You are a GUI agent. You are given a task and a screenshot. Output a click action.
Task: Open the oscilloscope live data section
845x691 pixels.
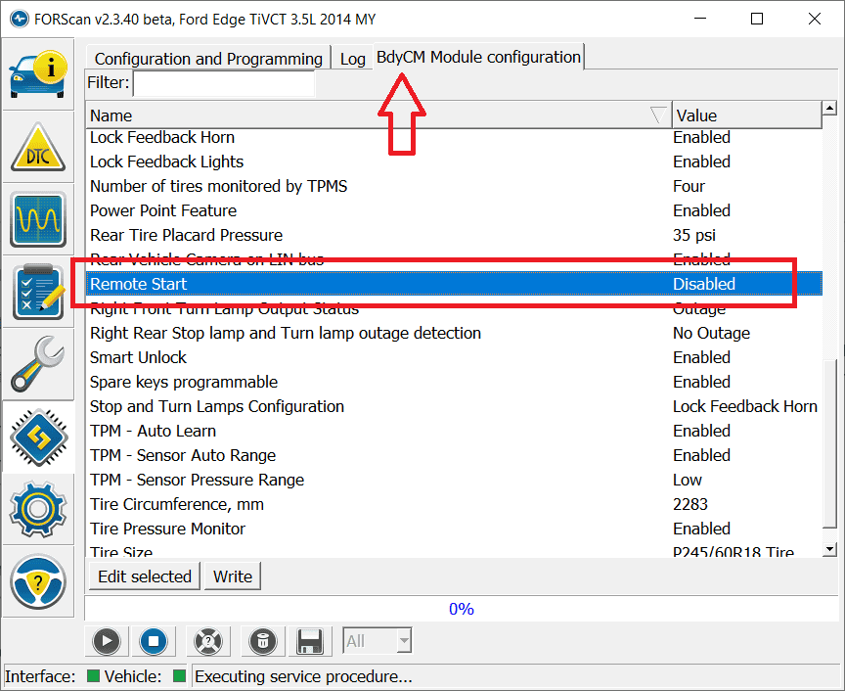pyautogui.click(x=38, y=219)
